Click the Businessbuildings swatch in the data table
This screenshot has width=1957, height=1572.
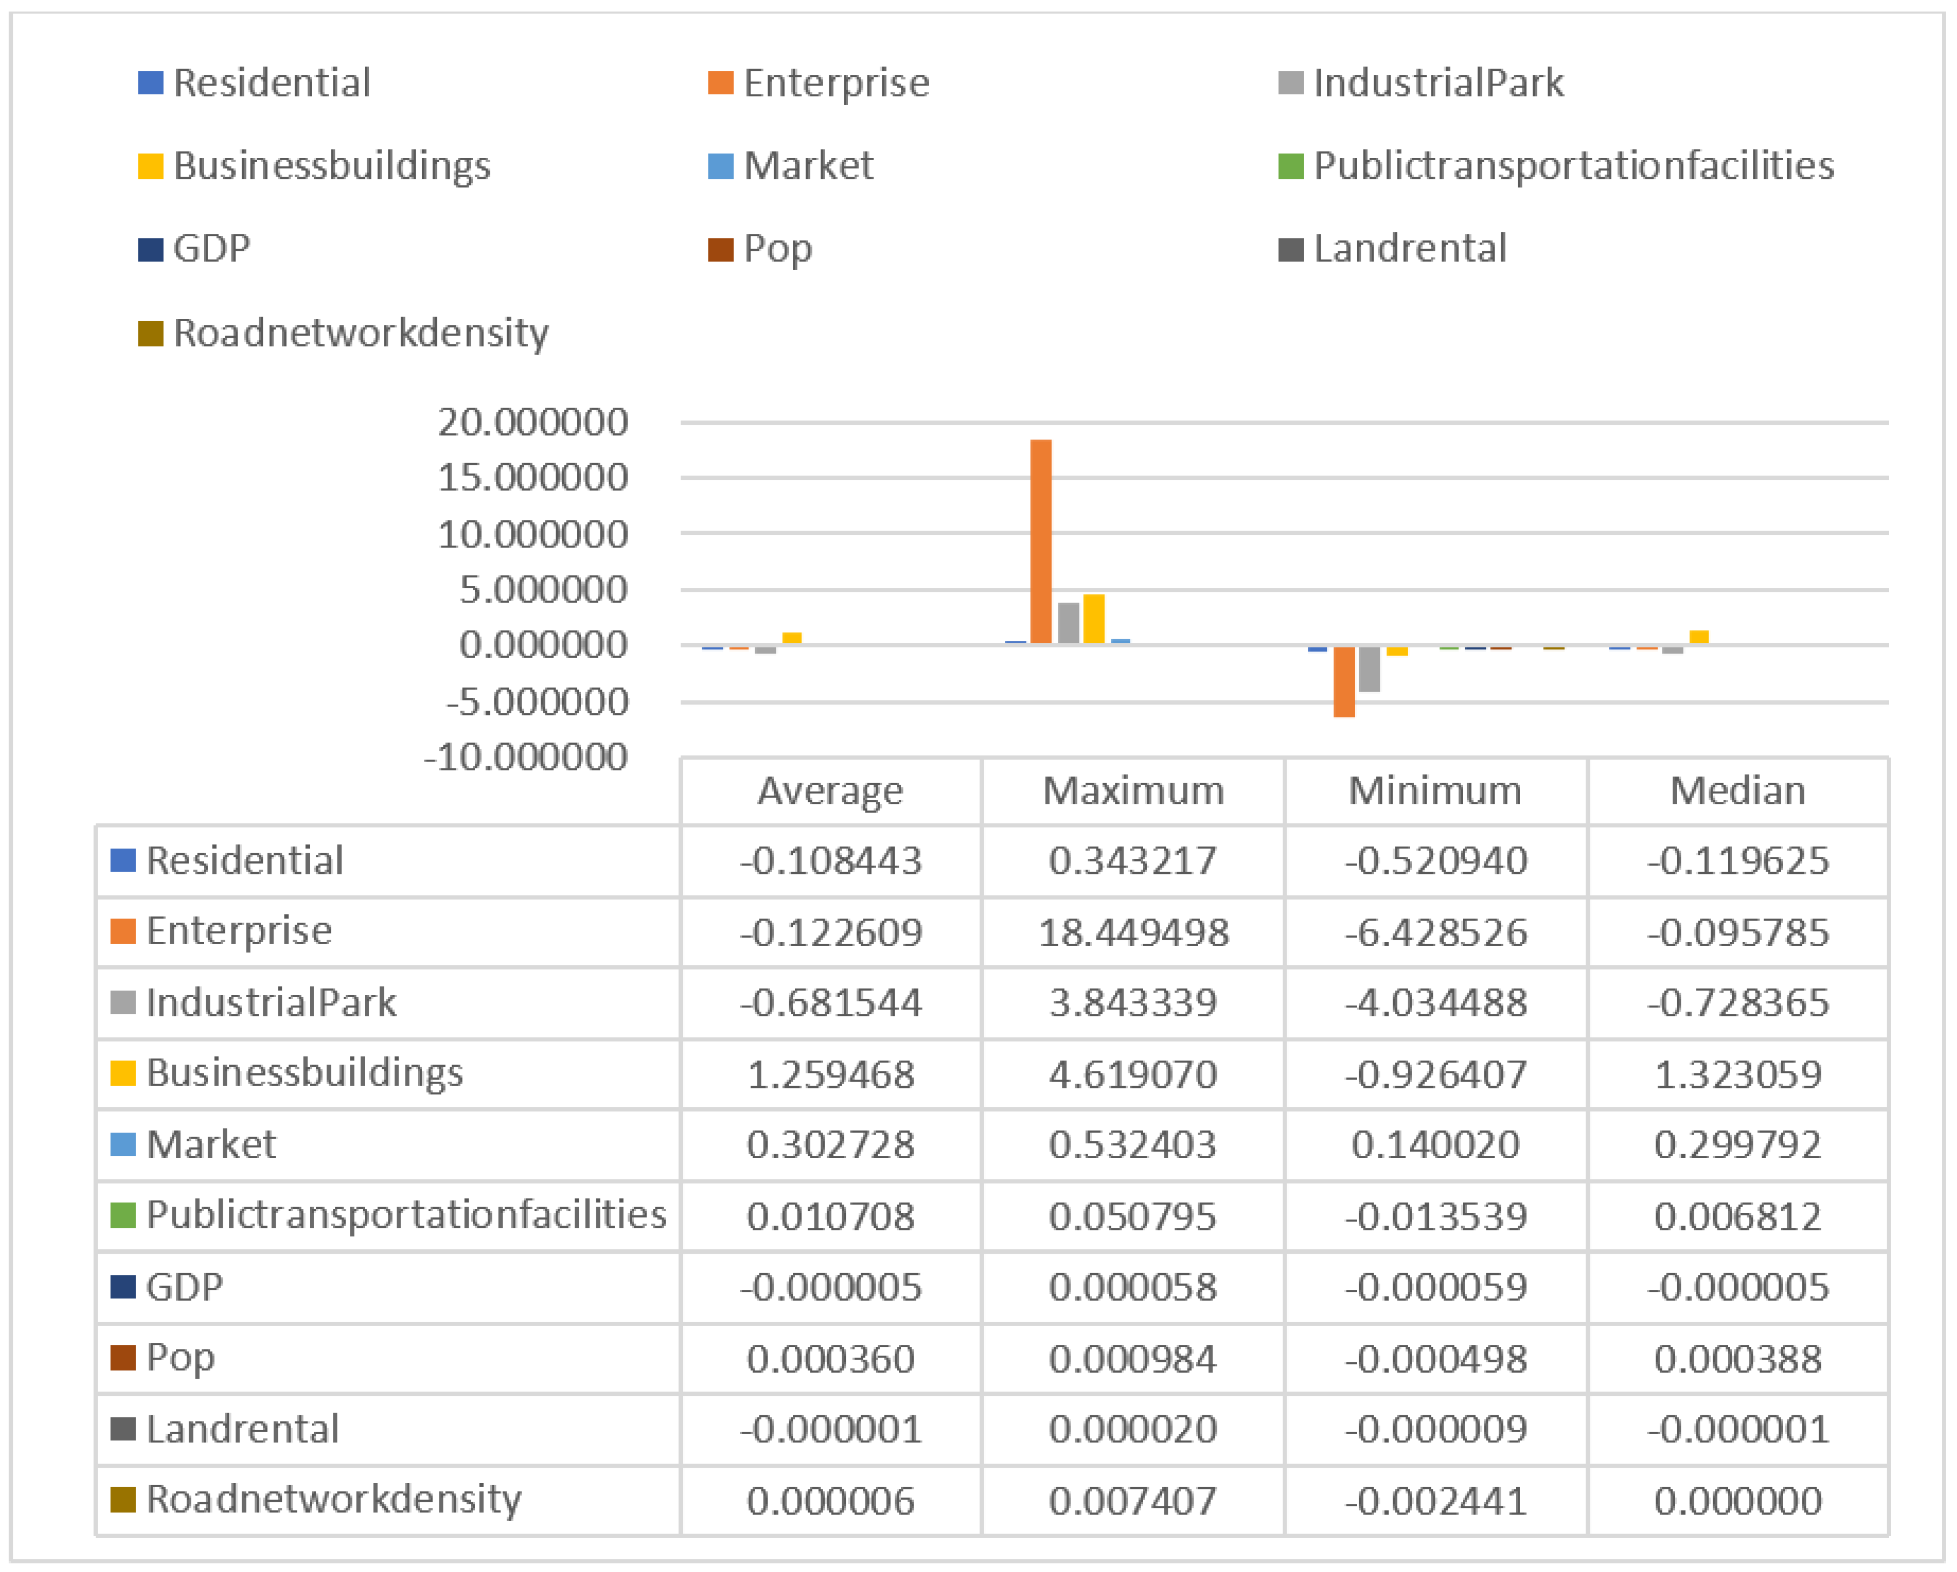(x=123, y=1073)
